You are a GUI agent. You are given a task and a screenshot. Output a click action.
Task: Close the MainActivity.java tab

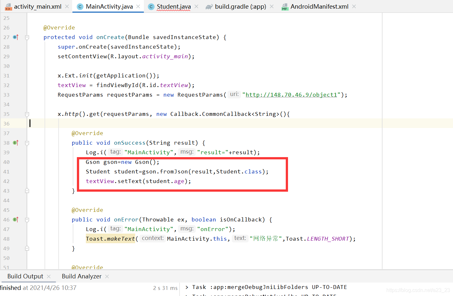pyautogui.click(x=138, y=6)
